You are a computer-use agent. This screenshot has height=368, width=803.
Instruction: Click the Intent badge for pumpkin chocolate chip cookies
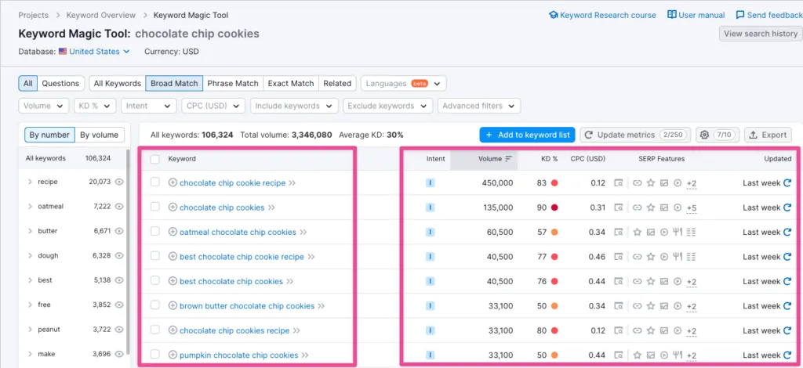coord(431,355)
